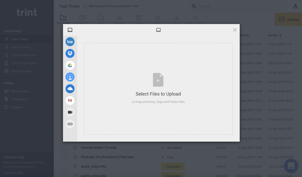Image resolution: width=302 pixels, height=177 pixels.
Task: Click the Search field at the top
Action: [x=236, y=6]
